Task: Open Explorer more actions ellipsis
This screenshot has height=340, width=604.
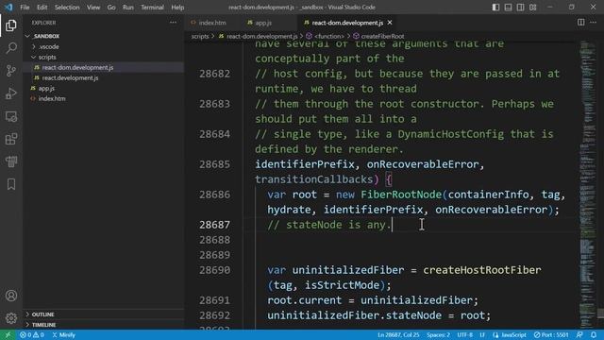Action: click(173, 23)
